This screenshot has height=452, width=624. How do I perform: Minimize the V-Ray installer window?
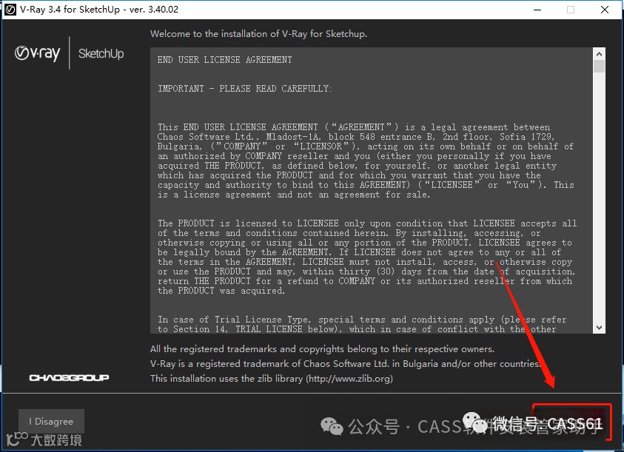pyautogui.click(x=537, y=10)
